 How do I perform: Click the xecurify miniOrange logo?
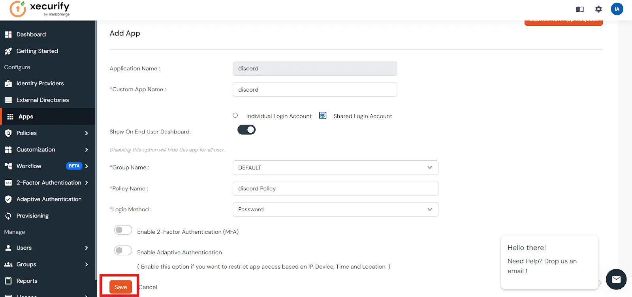click(x=39, y=9)
